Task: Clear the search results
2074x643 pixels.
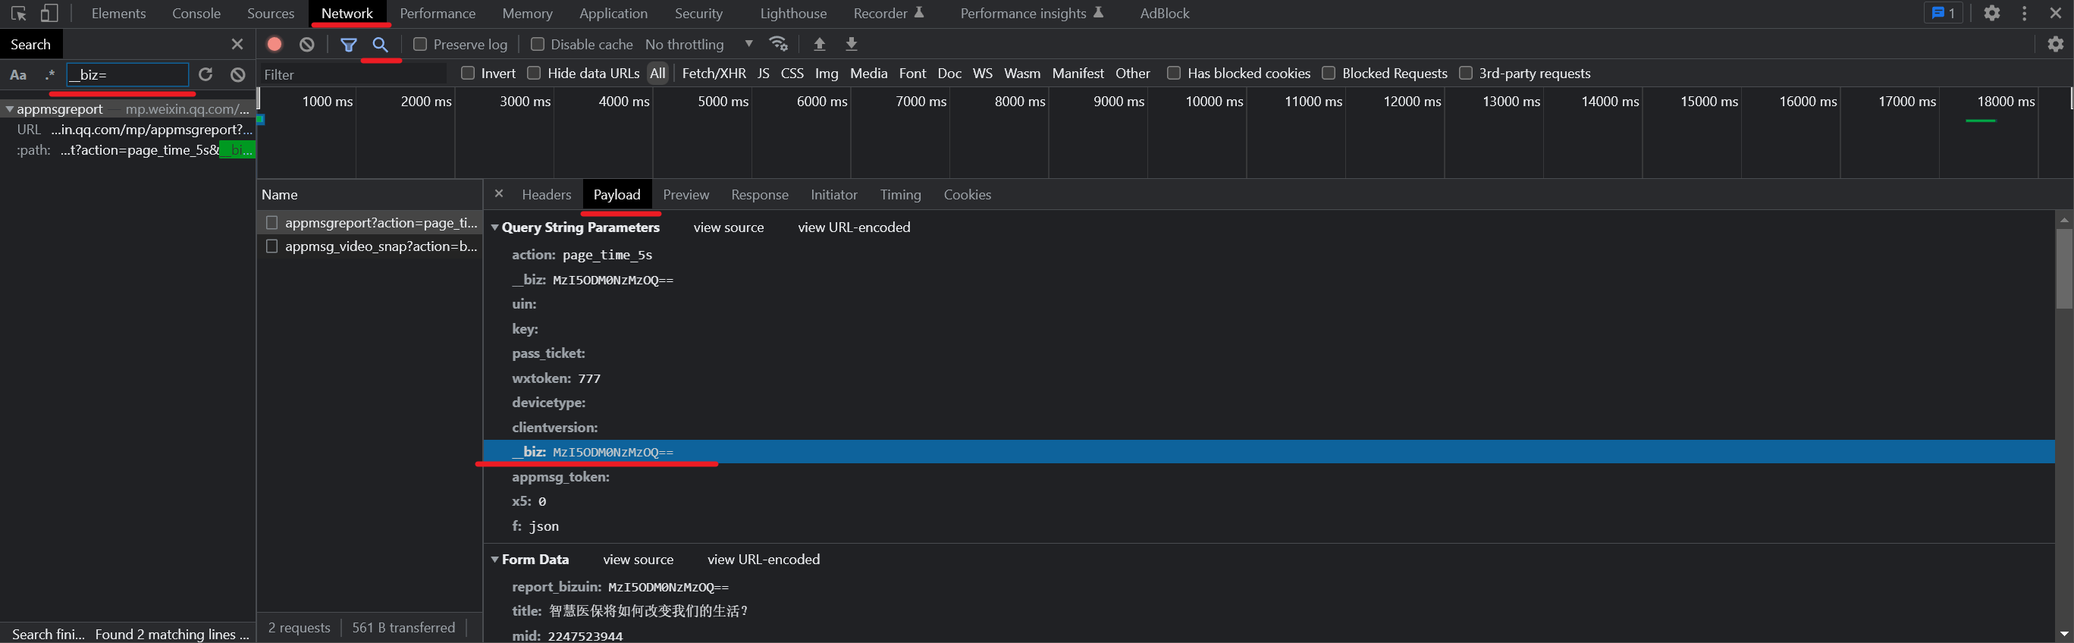Action: (237, 74)
